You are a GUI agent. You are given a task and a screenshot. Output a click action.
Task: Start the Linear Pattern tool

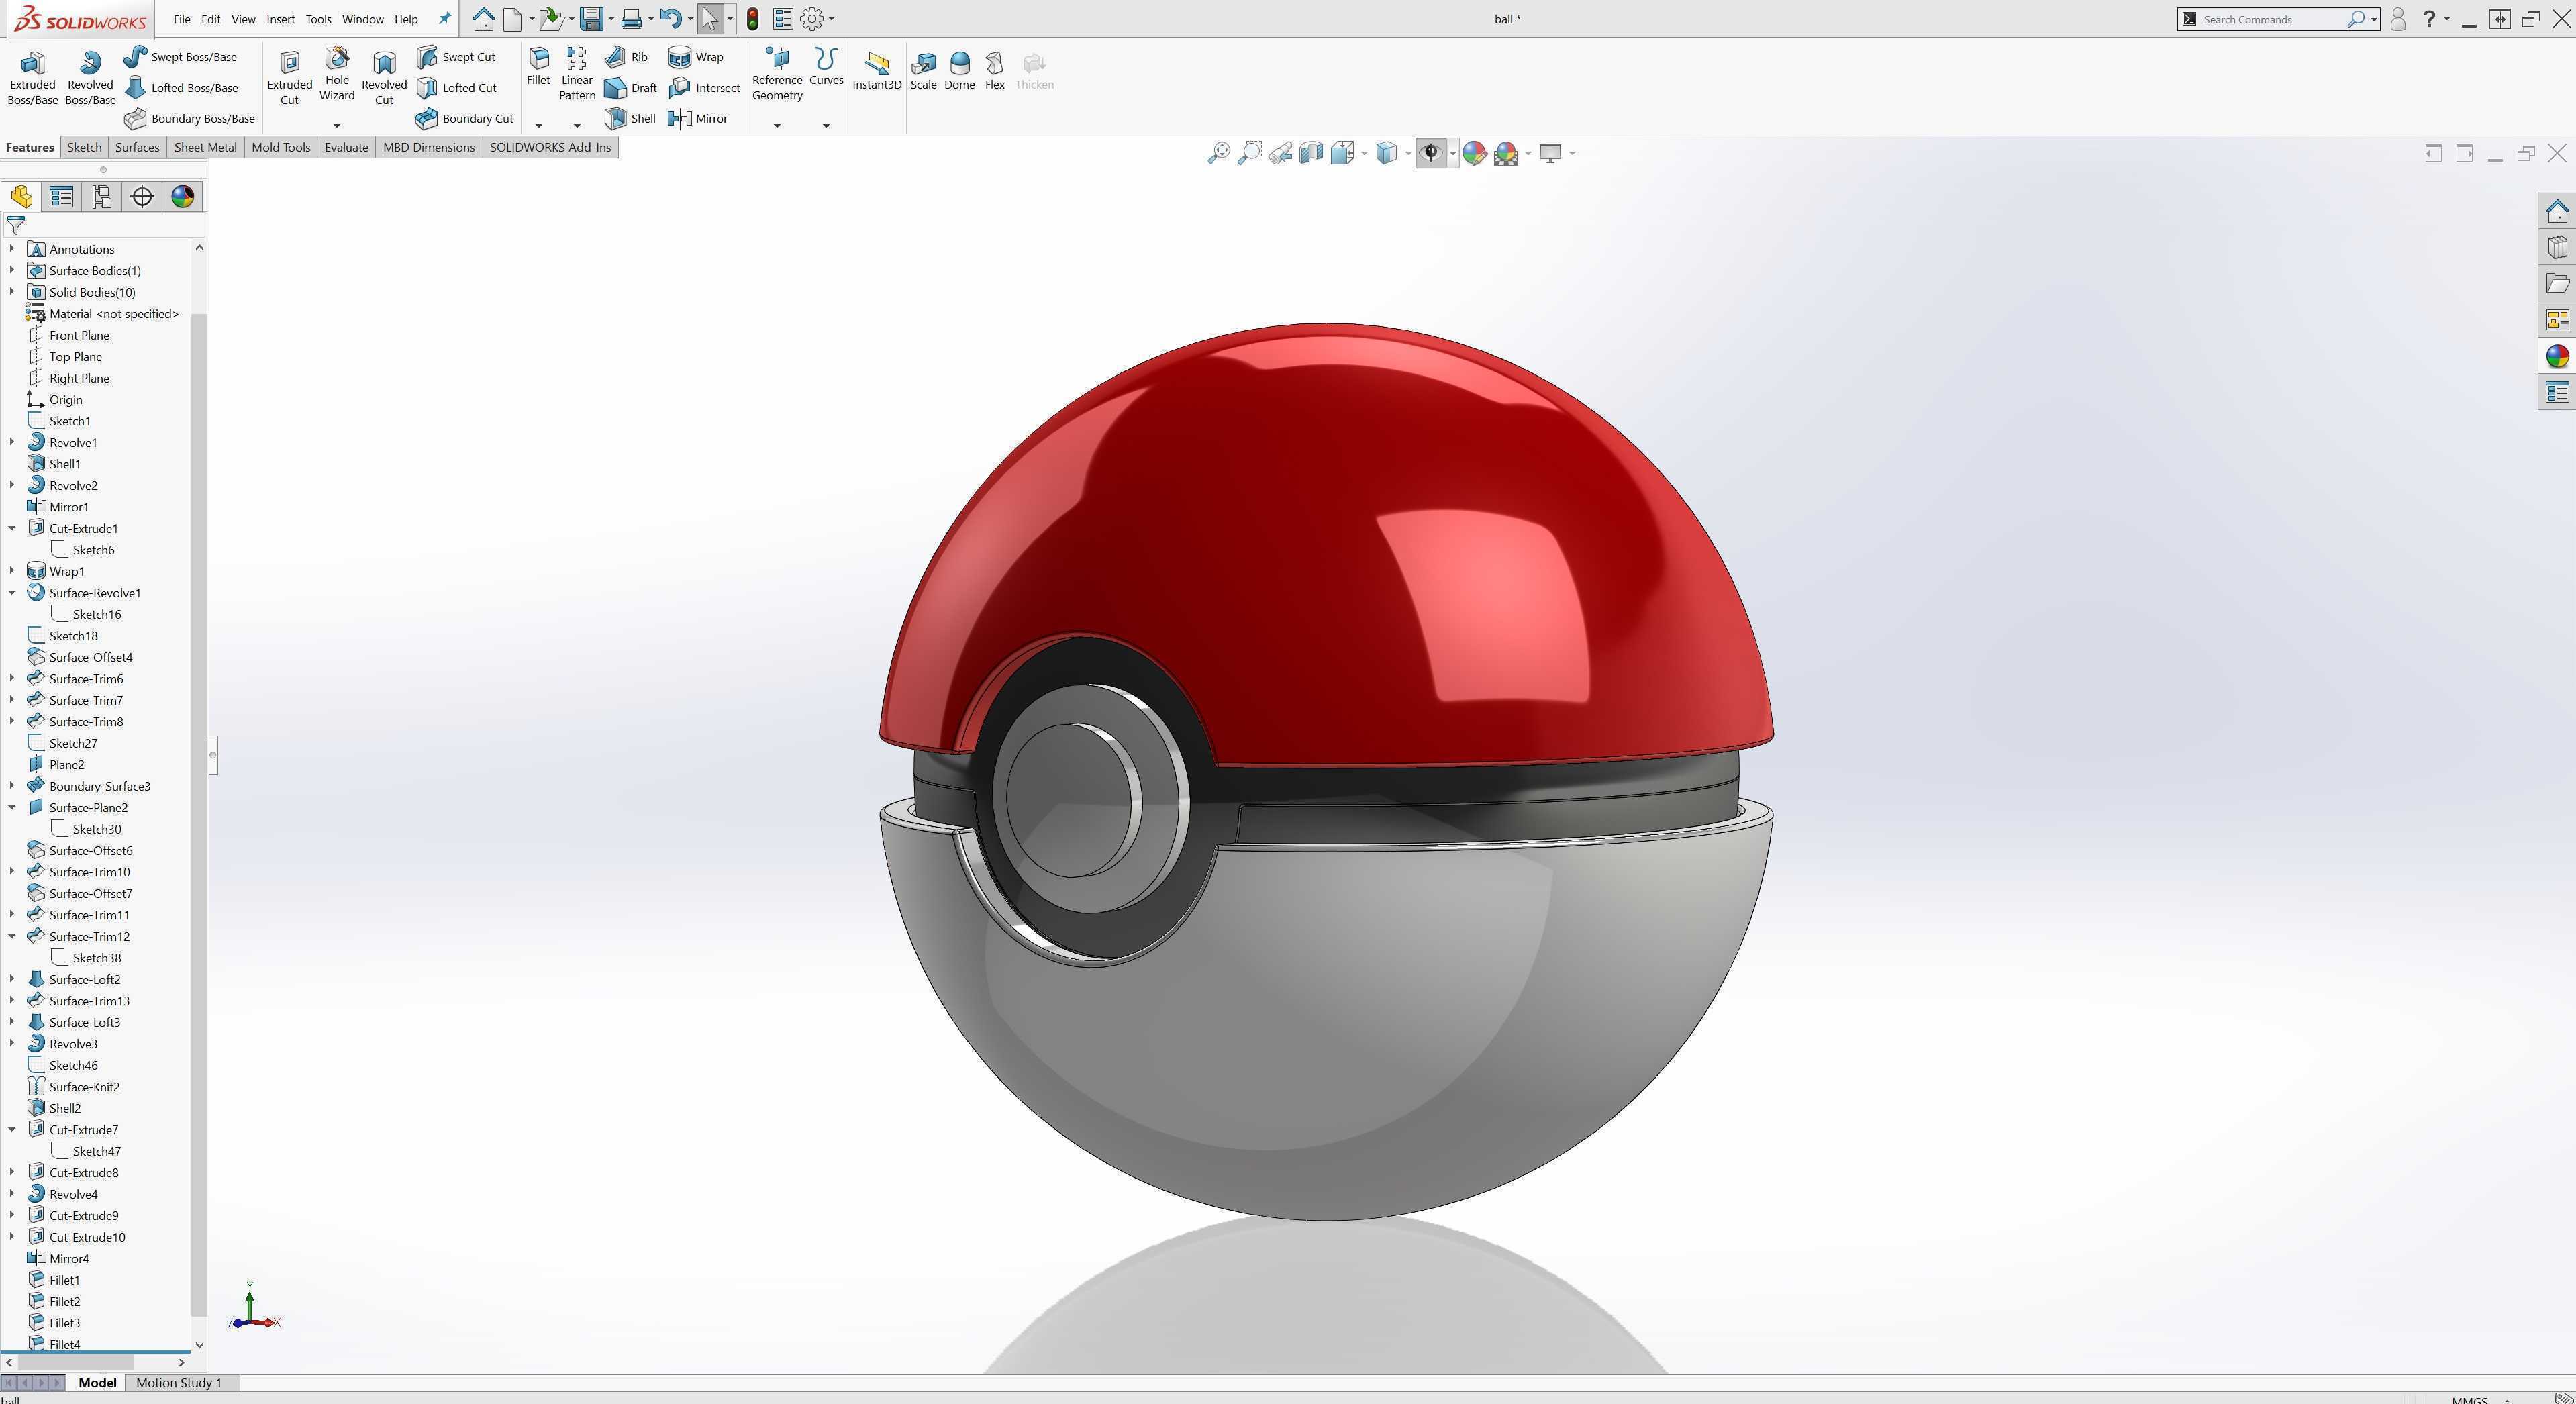(577, 74)
